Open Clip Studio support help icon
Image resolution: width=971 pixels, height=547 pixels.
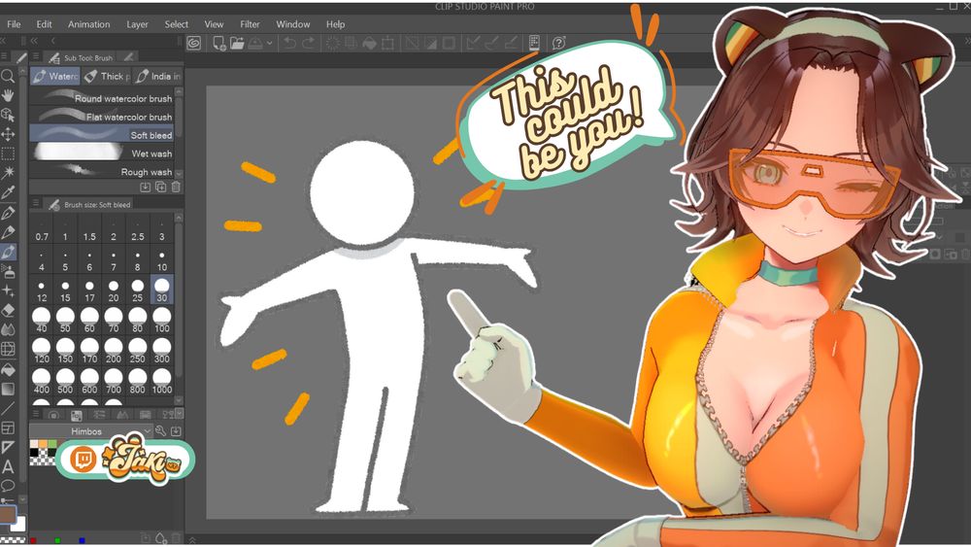click(x=558, y=43)
